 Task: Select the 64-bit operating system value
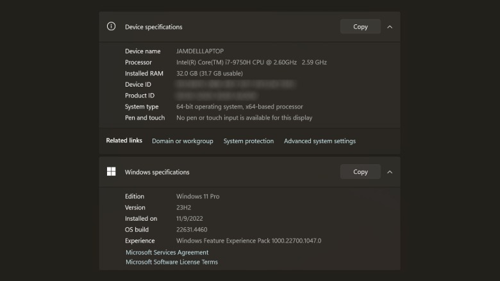click(240, 106)
